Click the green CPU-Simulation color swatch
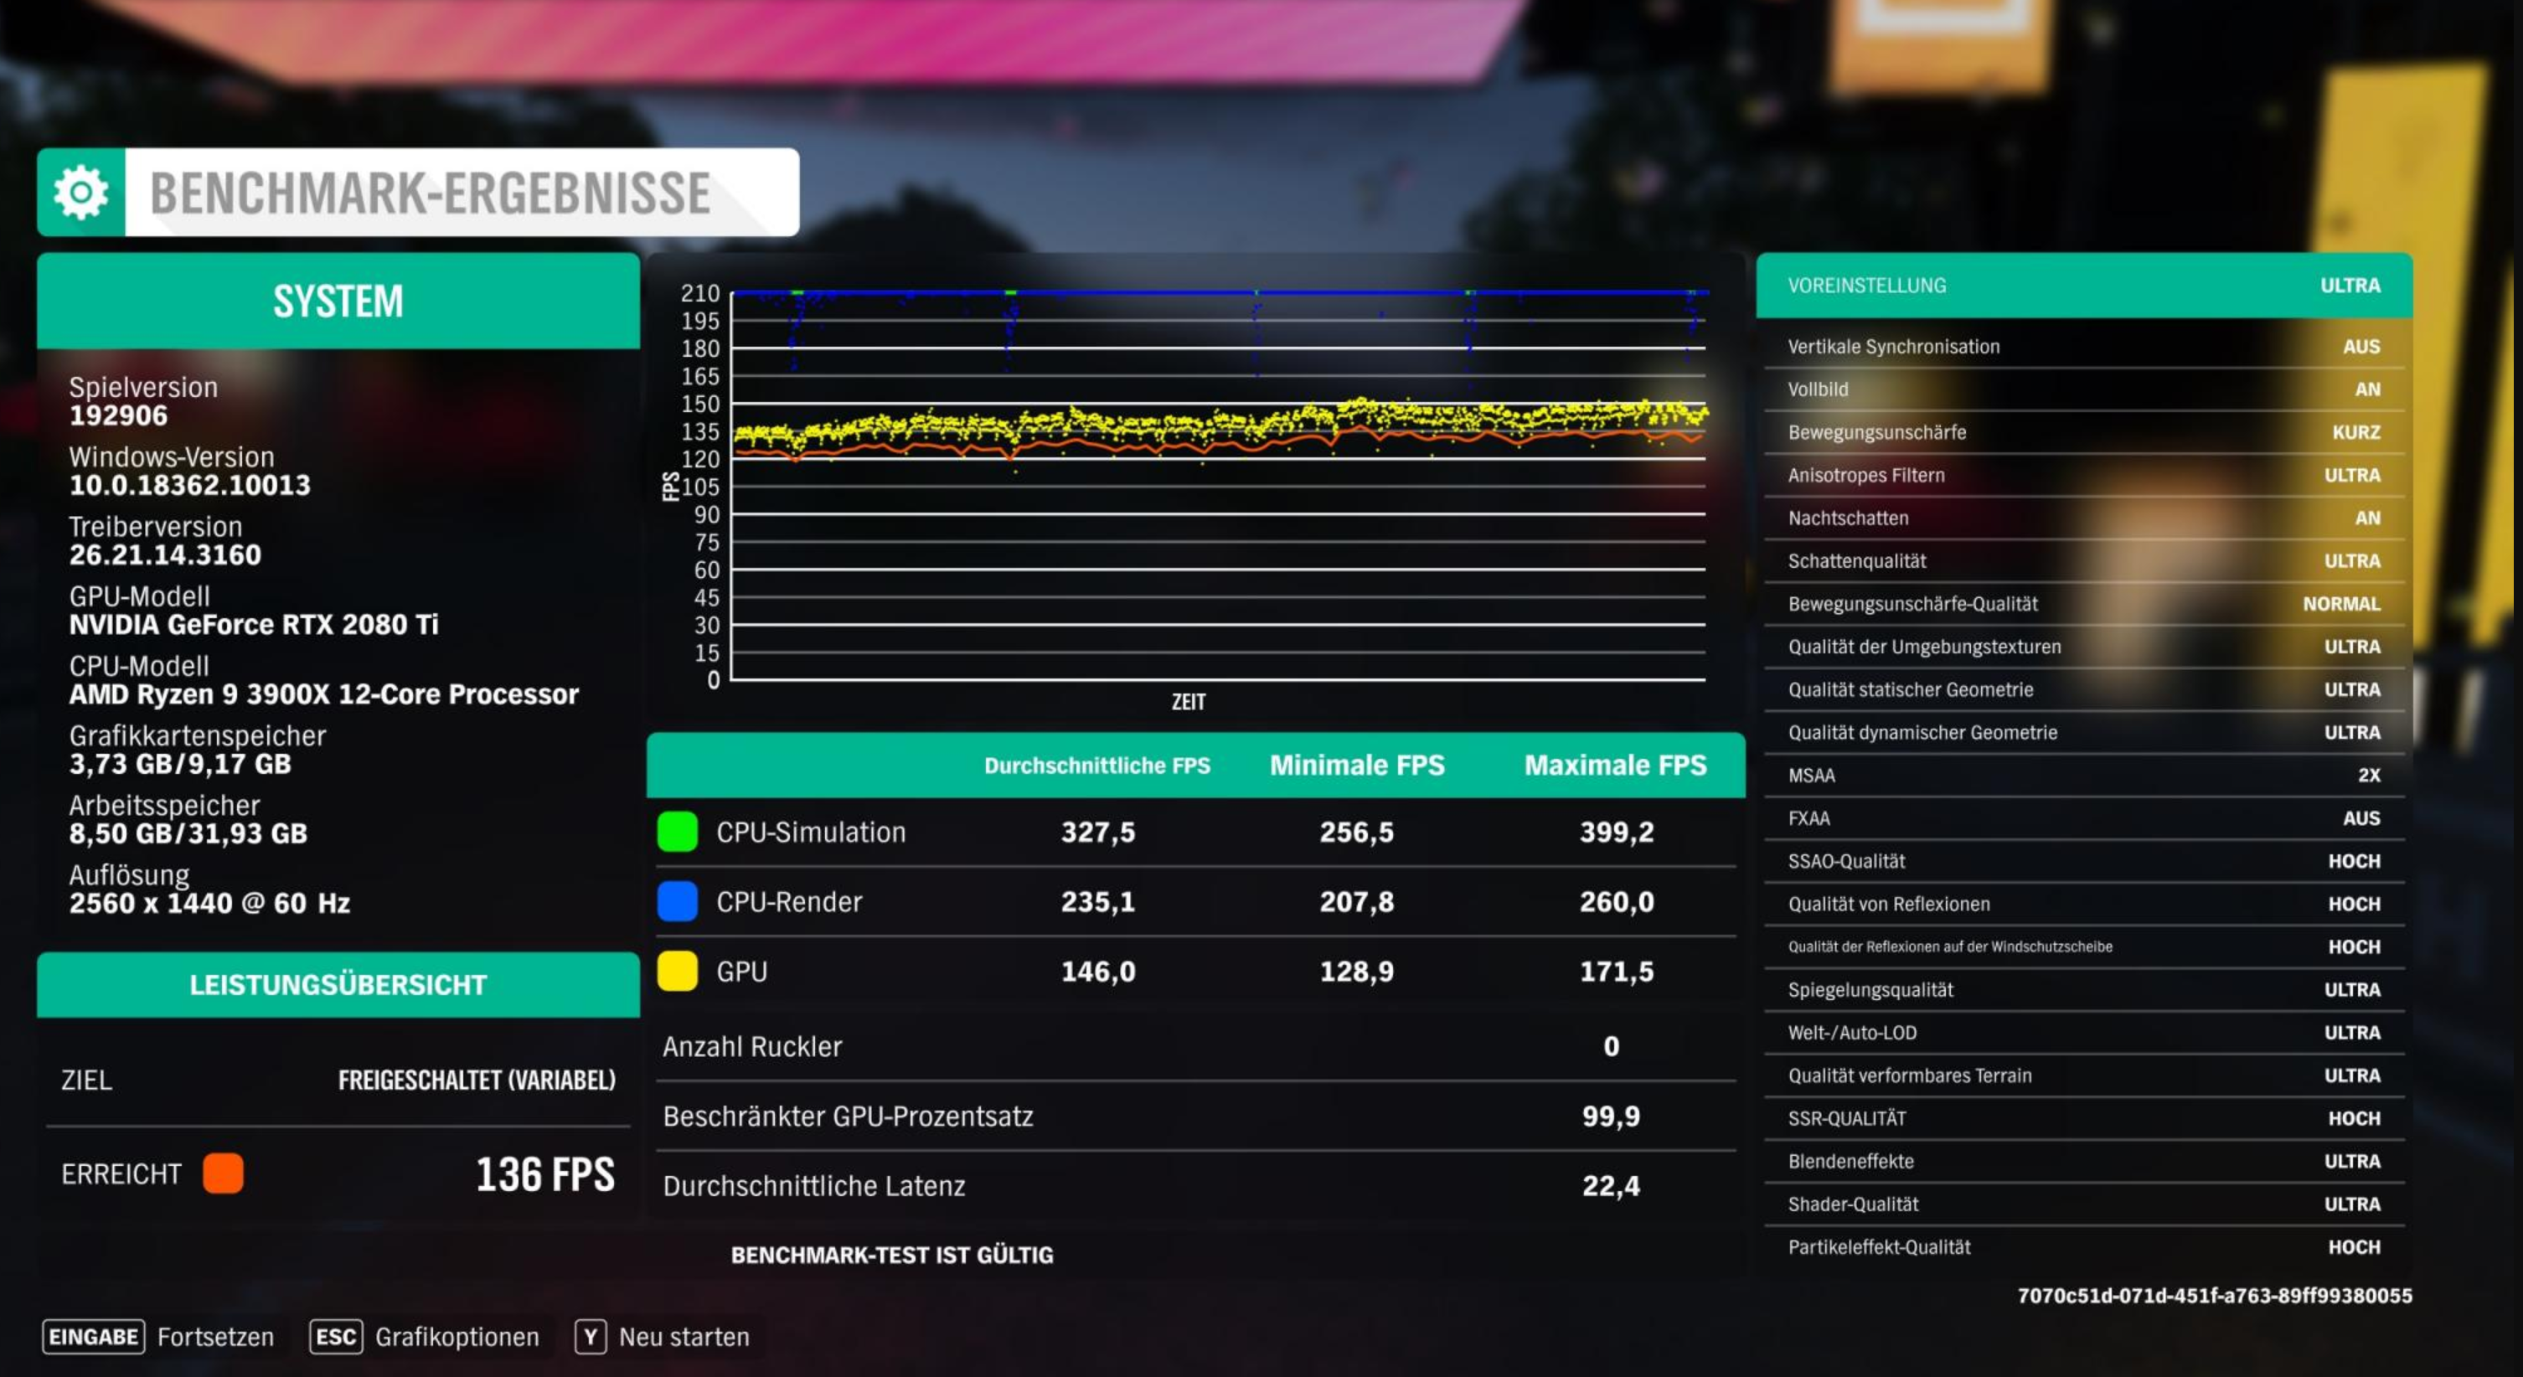The width and height of the screenshot is (2523, 1377). (x=677, y=832)
